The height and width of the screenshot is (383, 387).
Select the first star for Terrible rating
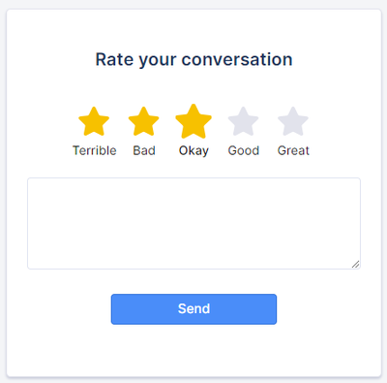(x=94, y=121)
